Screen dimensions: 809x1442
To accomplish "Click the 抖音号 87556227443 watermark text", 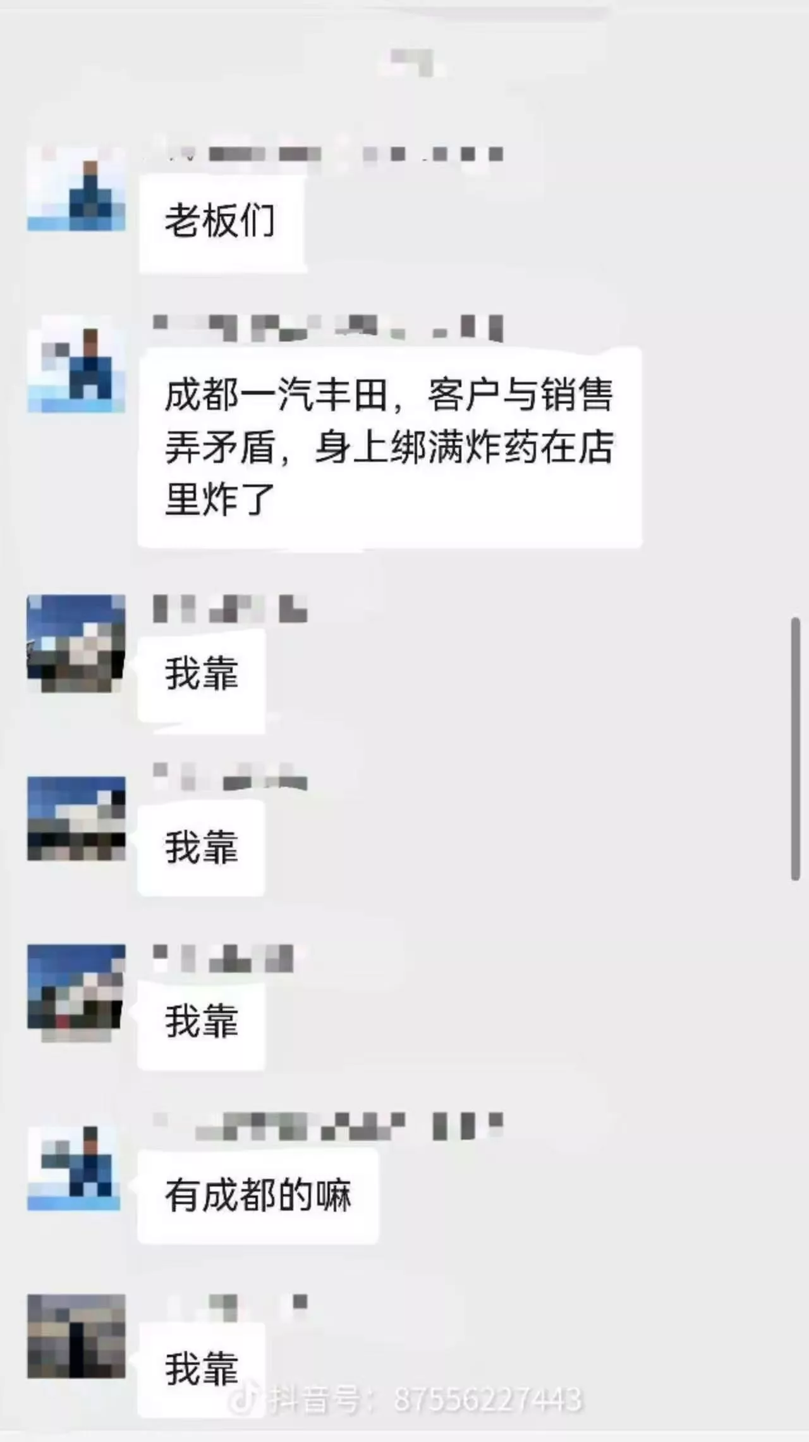I will [425, 1400].
